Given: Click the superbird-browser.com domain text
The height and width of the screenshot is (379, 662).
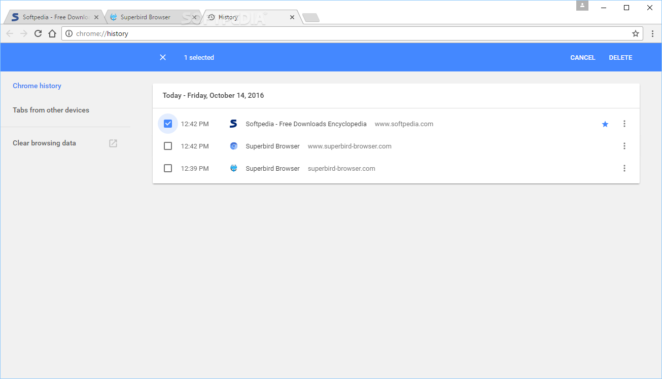Looking at the screenshot, I should (x=341, y=168).
